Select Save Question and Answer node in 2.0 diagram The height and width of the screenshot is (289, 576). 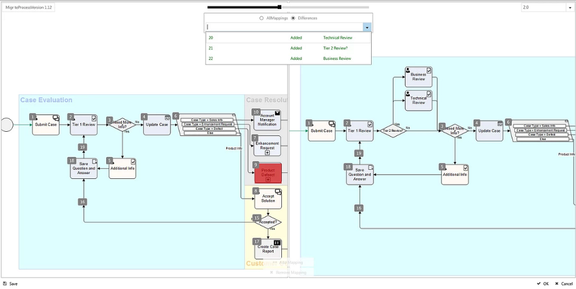[x=360, y=174]
